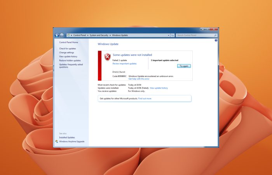Click the search magnifier icon
The height and width of the screenshot is (175, 272).
[215, 35]
